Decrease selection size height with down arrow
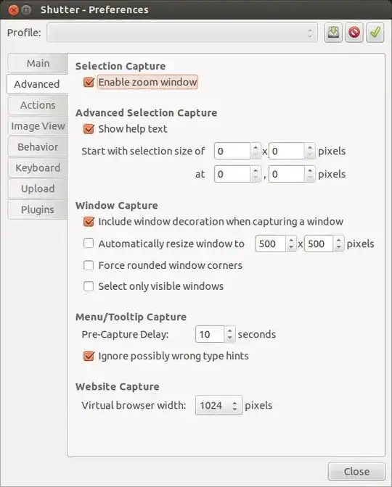This screenshot has width=392, height=487. point(310,155)
